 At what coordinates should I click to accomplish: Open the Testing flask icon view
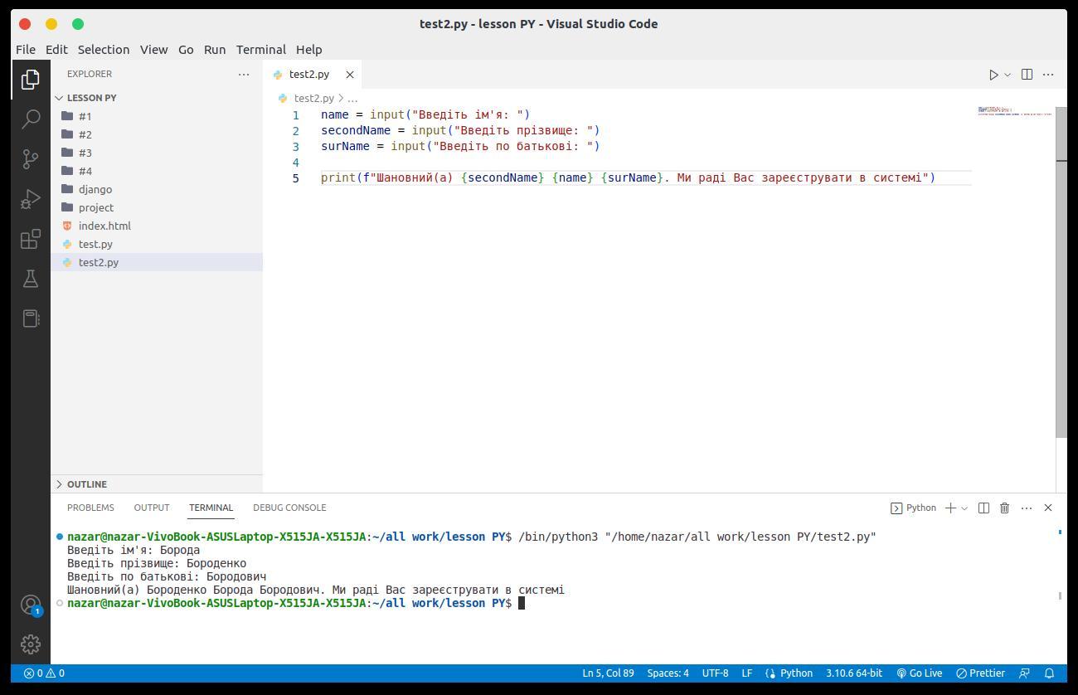(x=31, y=279)
